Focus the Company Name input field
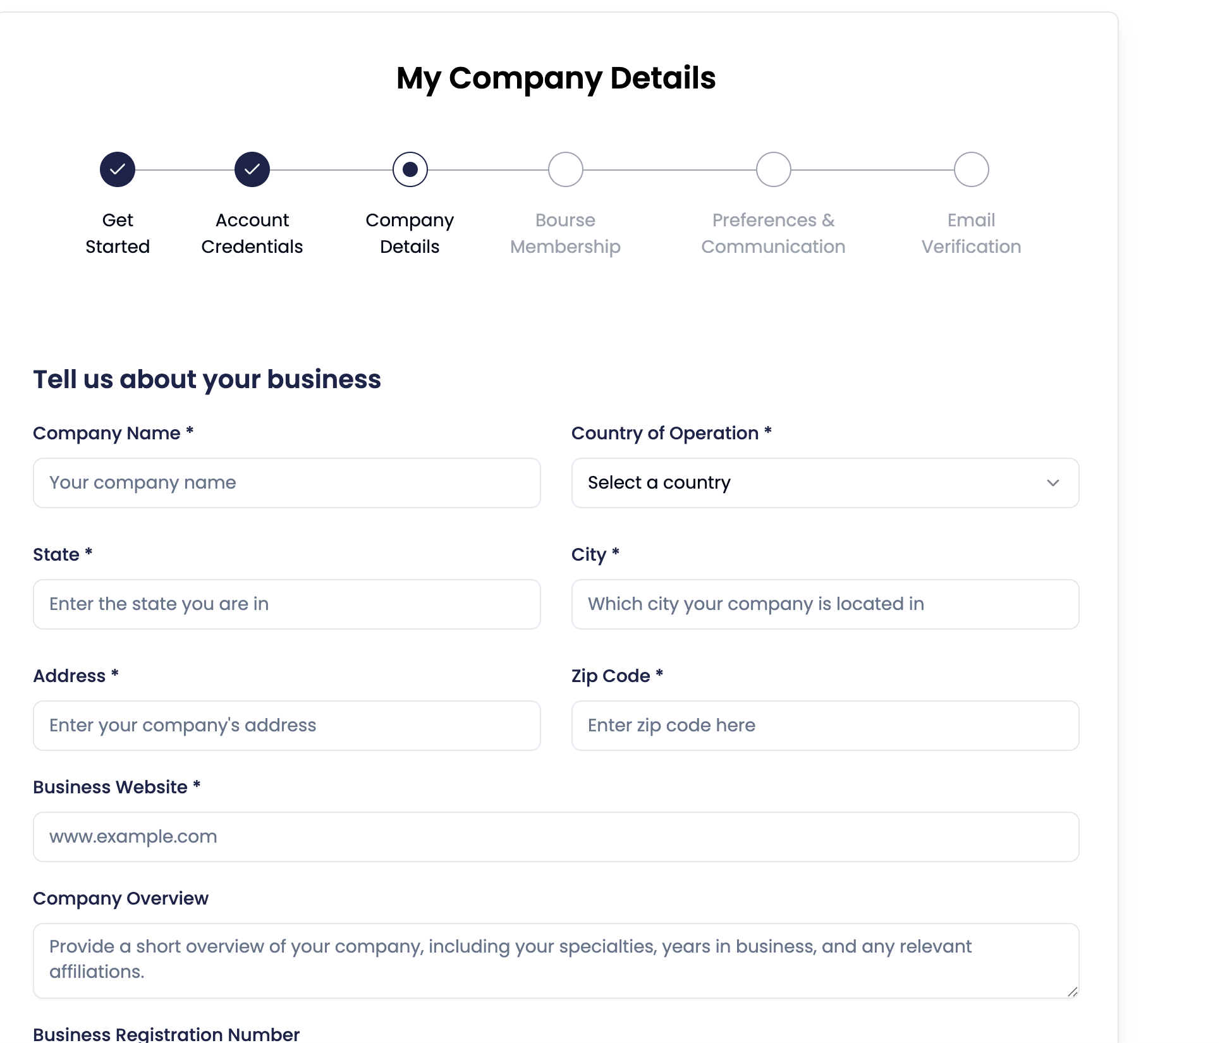The width and height of the screenshot is (1220, 1043). coord(287,483)
